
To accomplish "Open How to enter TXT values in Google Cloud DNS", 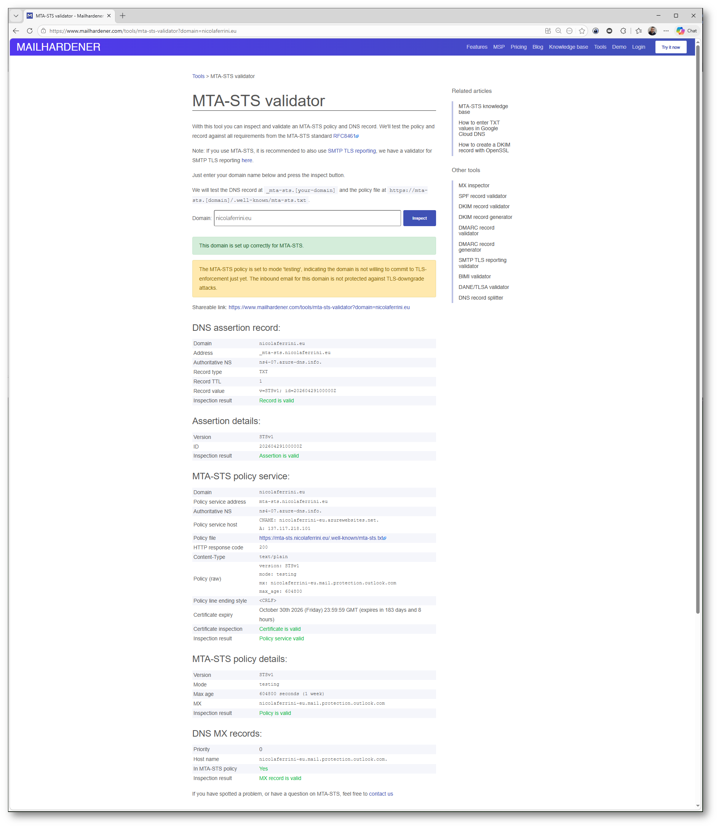I will (479, 128).
